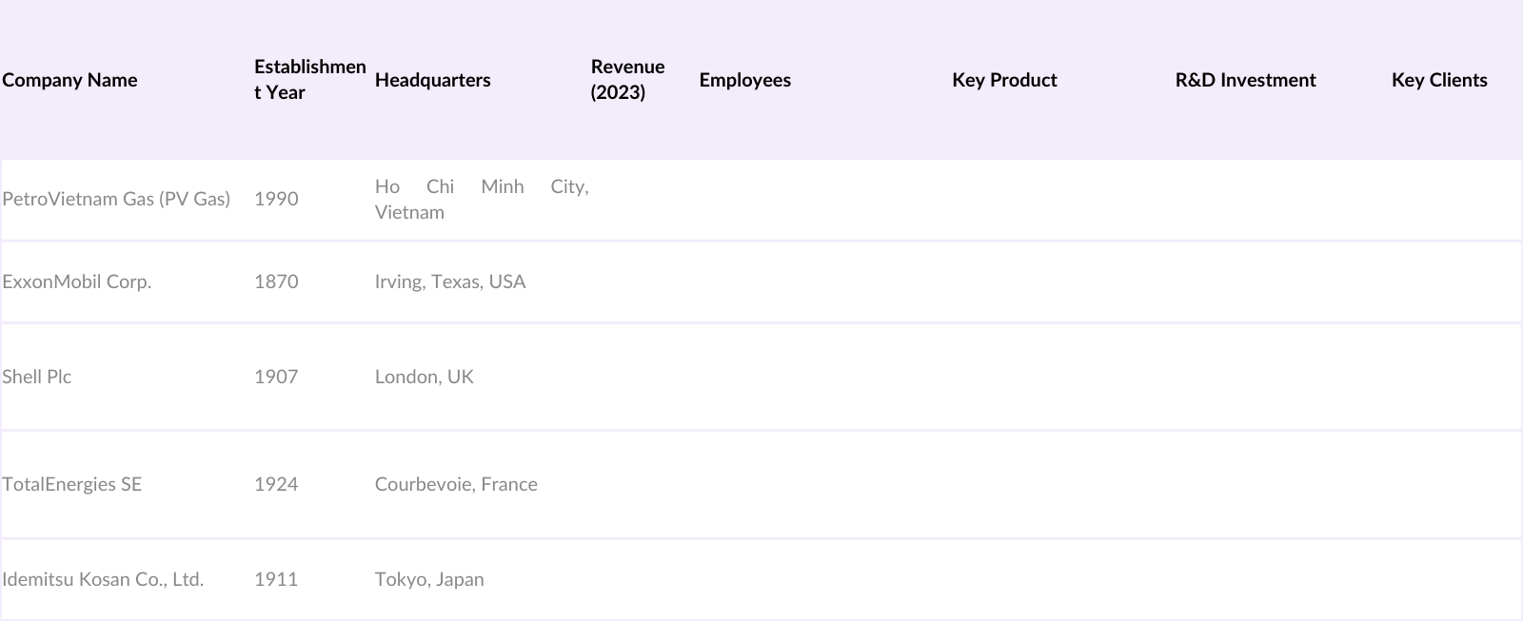This screenshot has height=621, width=1523.
Task: Click the Idemitsu Kosan Co., Ltd. cell
Action: [103, 579]
